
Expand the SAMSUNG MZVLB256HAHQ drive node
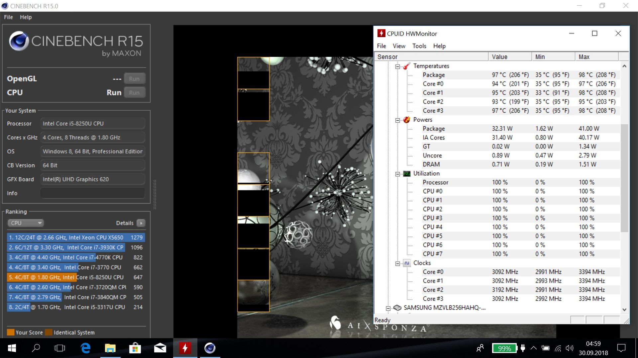pyautogui.click(x=388, y=308)
